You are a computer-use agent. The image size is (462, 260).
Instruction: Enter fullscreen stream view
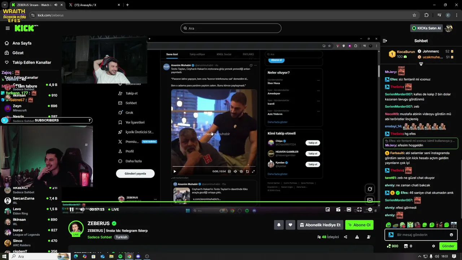coord(359,209)
